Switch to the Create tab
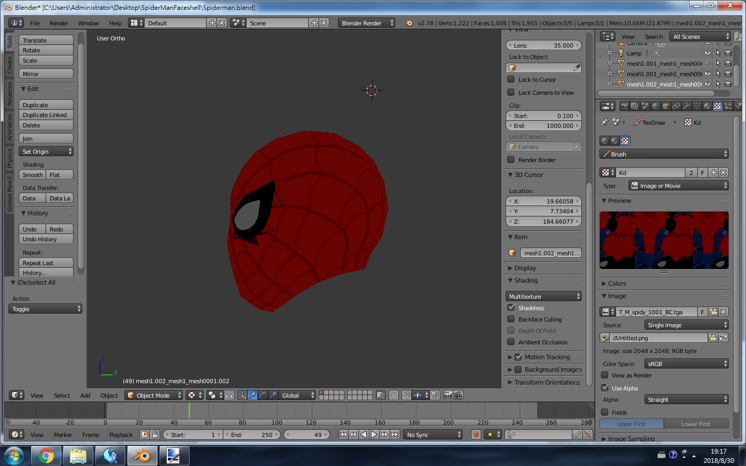Viewport: 746px width, 466px height. tap(10, 65)
